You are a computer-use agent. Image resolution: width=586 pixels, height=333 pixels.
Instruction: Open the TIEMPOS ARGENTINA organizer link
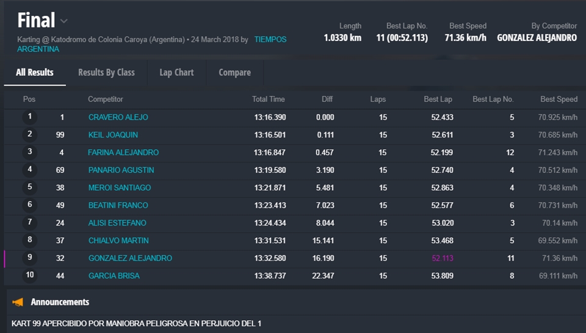pyautogui.click(x=270, y=40)
